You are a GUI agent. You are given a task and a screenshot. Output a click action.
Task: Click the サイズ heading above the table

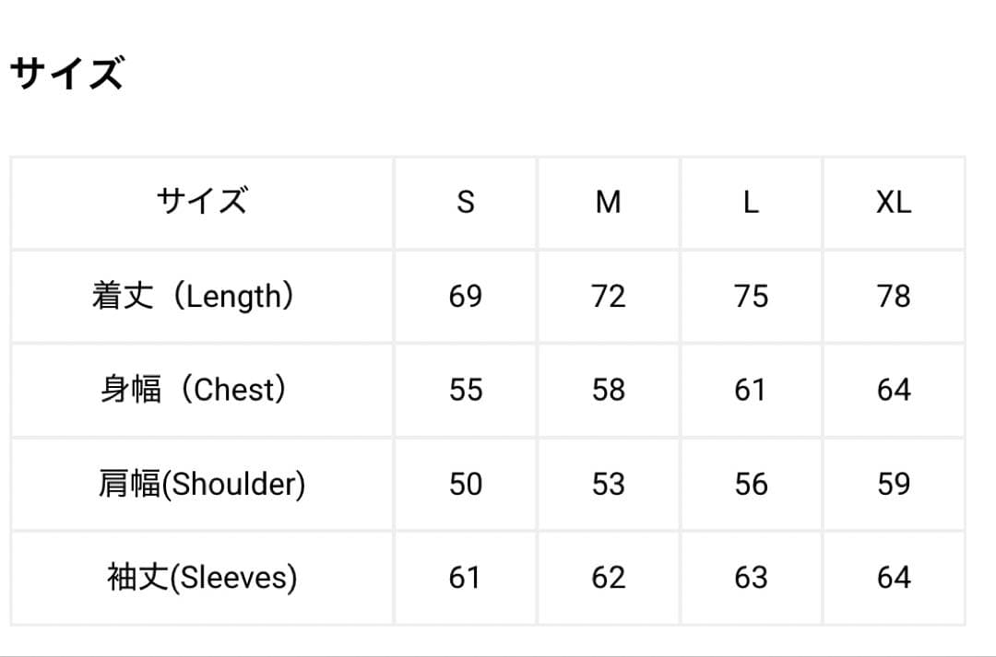click(66, 74)
